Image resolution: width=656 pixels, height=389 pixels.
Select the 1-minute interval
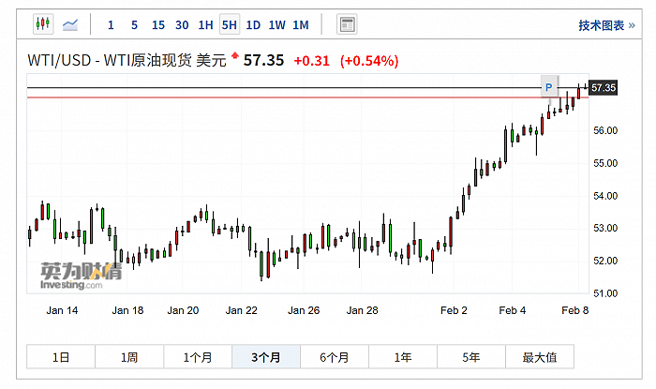111,25
